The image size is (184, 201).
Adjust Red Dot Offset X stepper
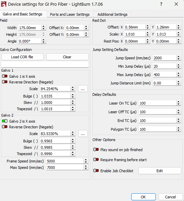148,27
